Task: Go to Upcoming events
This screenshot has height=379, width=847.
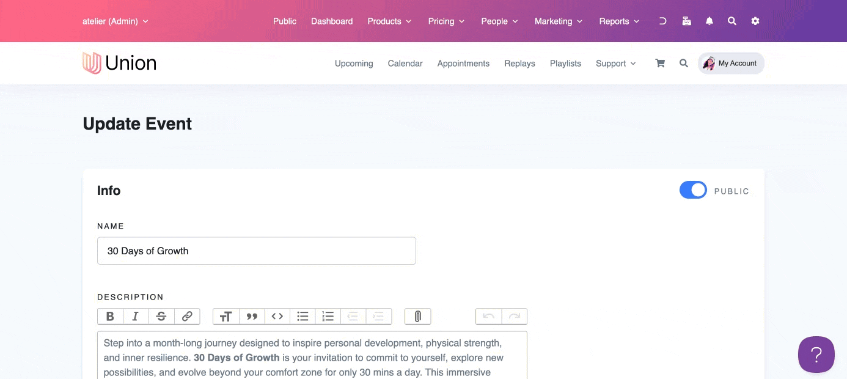Action: click(x=354, y=63)
